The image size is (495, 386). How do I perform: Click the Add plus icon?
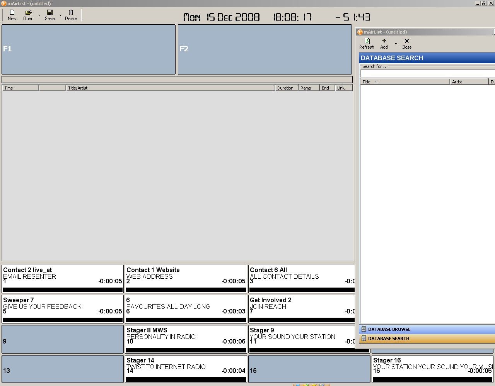384,41
